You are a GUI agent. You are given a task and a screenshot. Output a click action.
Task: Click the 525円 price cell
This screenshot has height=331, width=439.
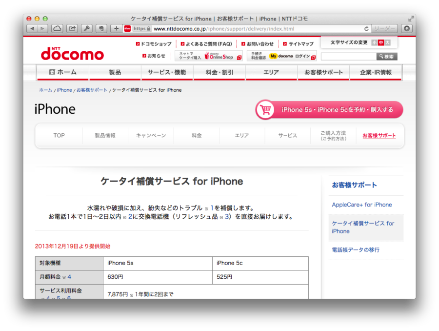coord(260,277)
